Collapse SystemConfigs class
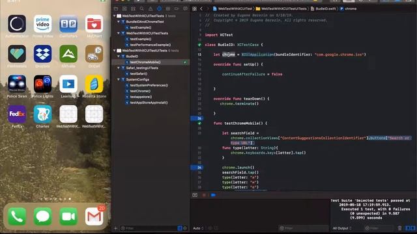 coord(119,79)
